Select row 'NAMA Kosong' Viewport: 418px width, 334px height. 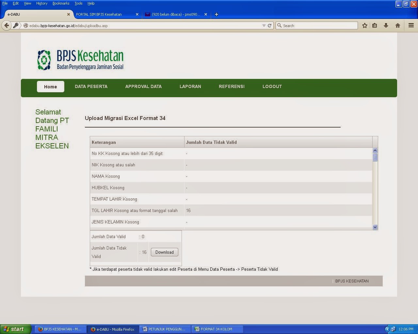tap(231, 176)
